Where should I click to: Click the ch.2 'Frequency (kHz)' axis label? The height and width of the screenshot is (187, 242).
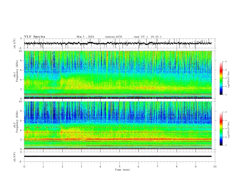pyautogui.click(x=17, y=122)
